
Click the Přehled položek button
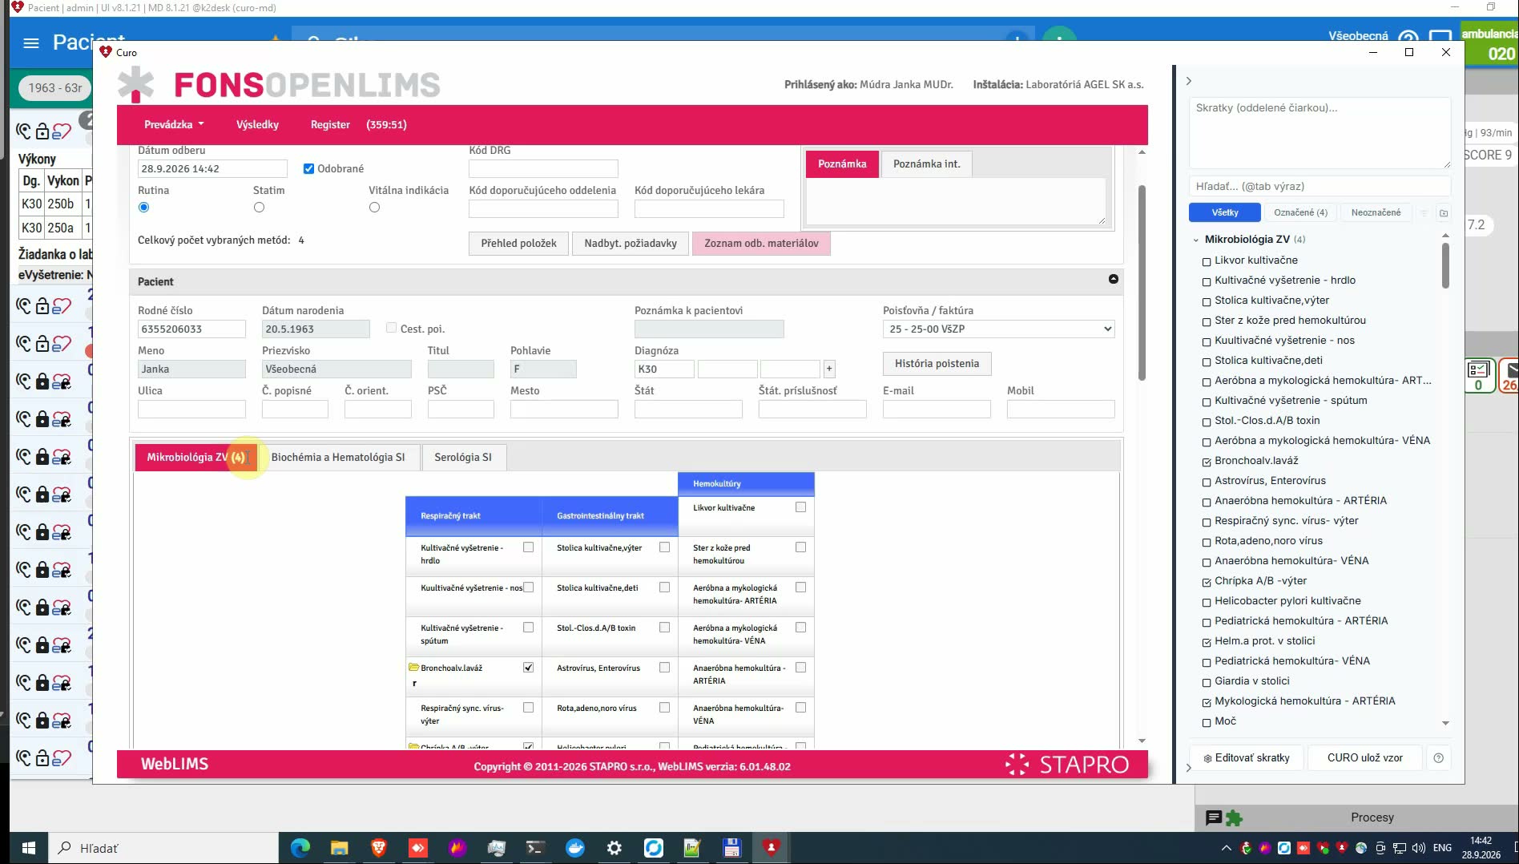[518, 243]
